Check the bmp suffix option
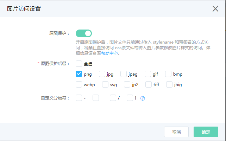 [x=168, y=74]
